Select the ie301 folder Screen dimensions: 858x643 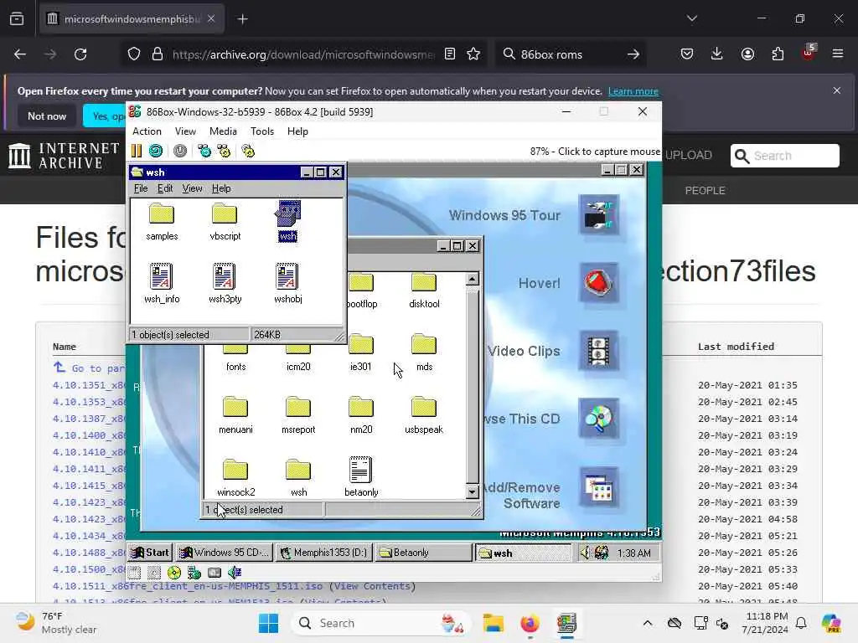(x=360, y=353)
